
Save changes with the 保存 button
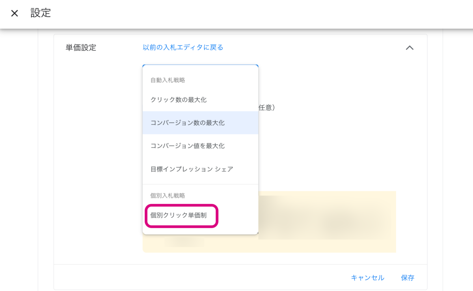click(x=408, y=278)
